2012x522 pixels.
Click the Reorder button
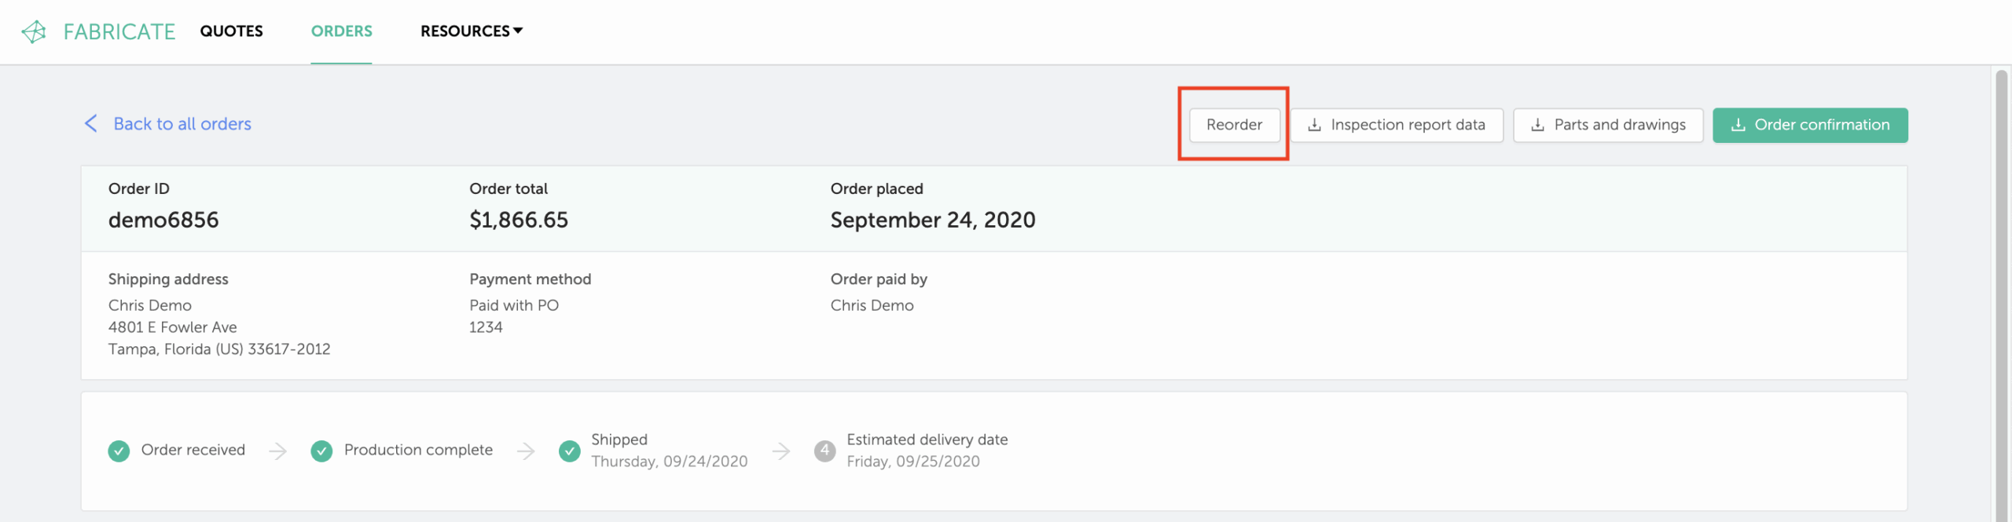(x=1234, y=125)
